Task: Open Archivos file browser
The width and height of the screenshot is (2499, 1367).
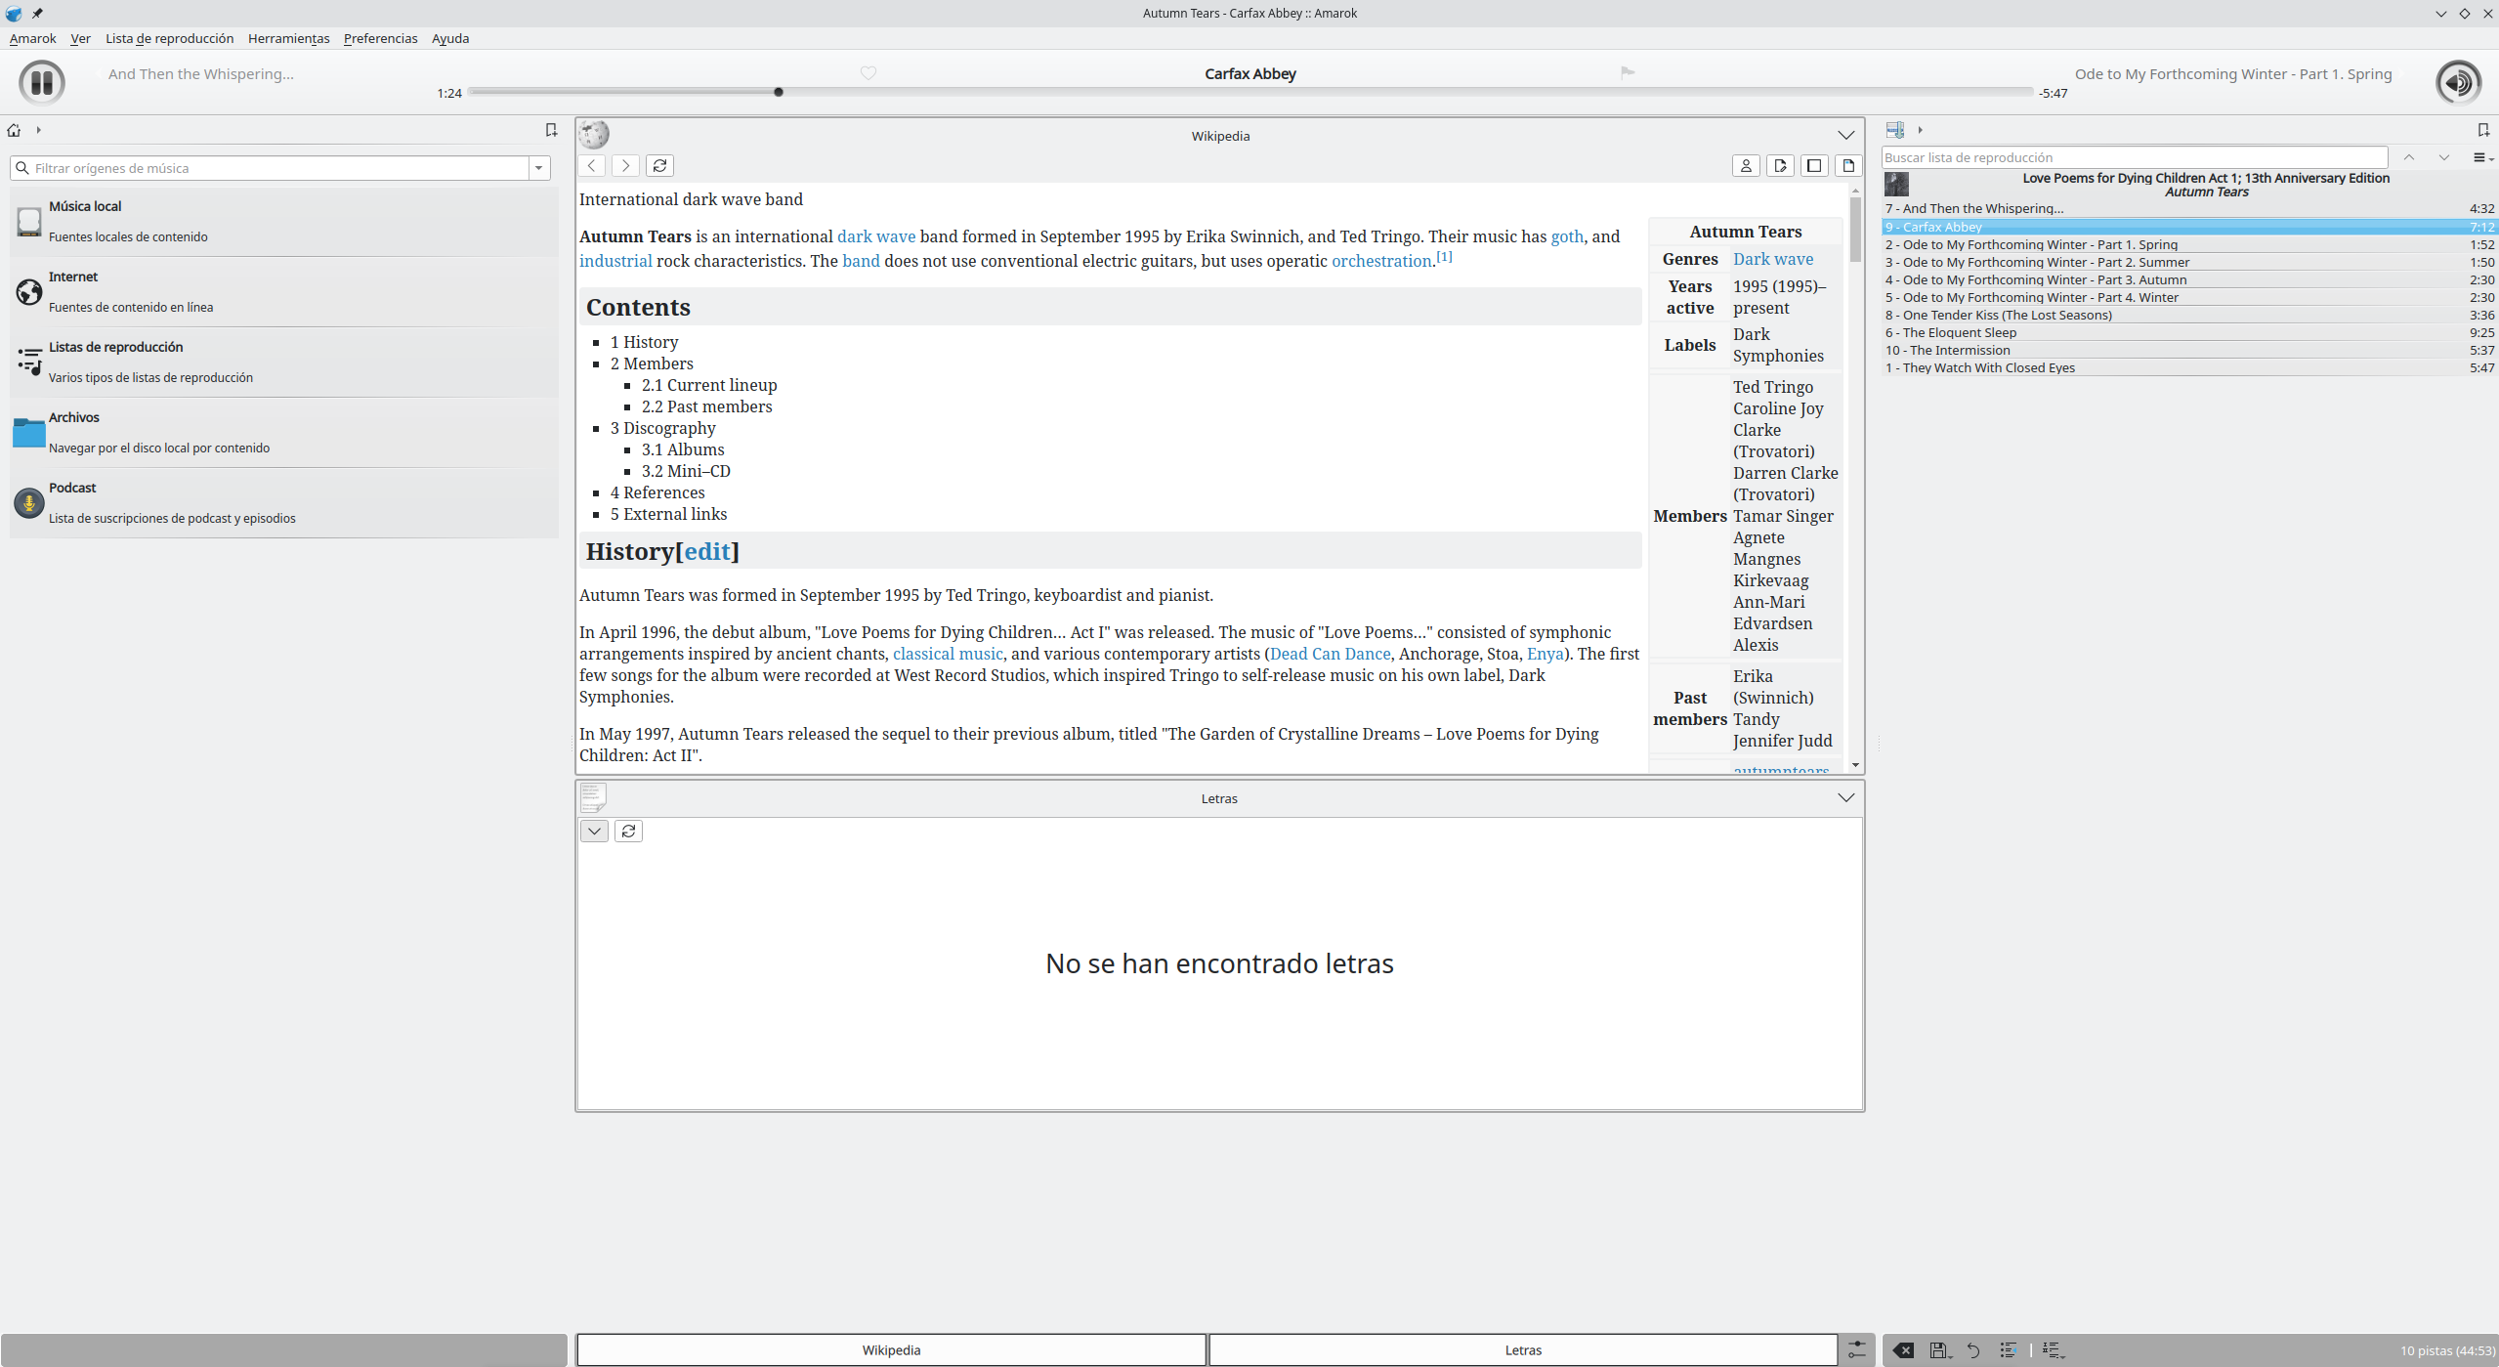Action: click(x=283, y=433)
